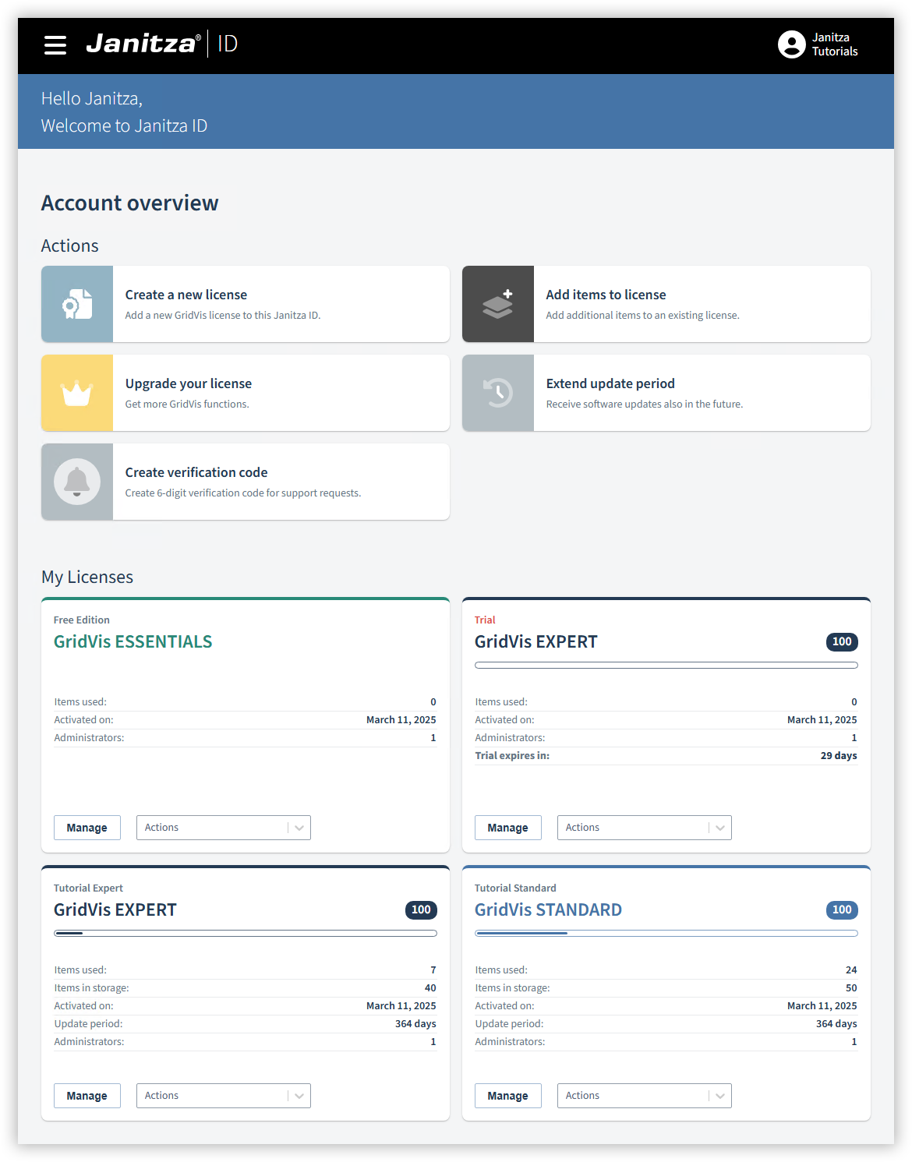Click the history icon for extending updates
Screen dimensions: 912x1162
click(497, 393)
